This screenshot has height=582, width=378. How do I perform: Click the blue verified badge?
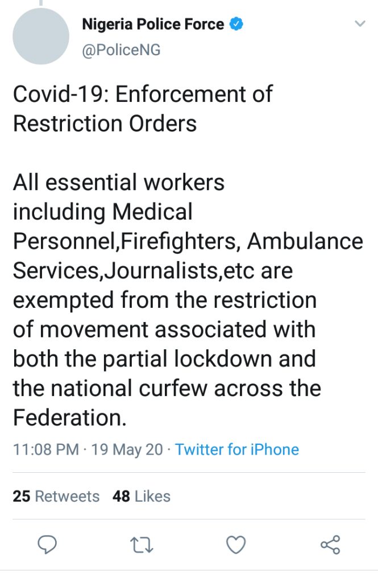click(236, 24)
